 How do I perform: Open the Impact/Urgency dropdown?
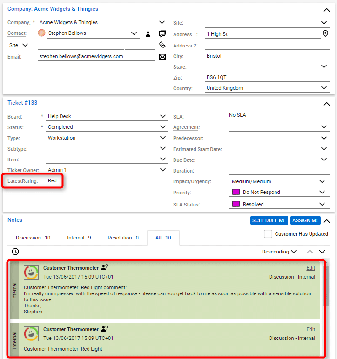click(x=322, y=181)
